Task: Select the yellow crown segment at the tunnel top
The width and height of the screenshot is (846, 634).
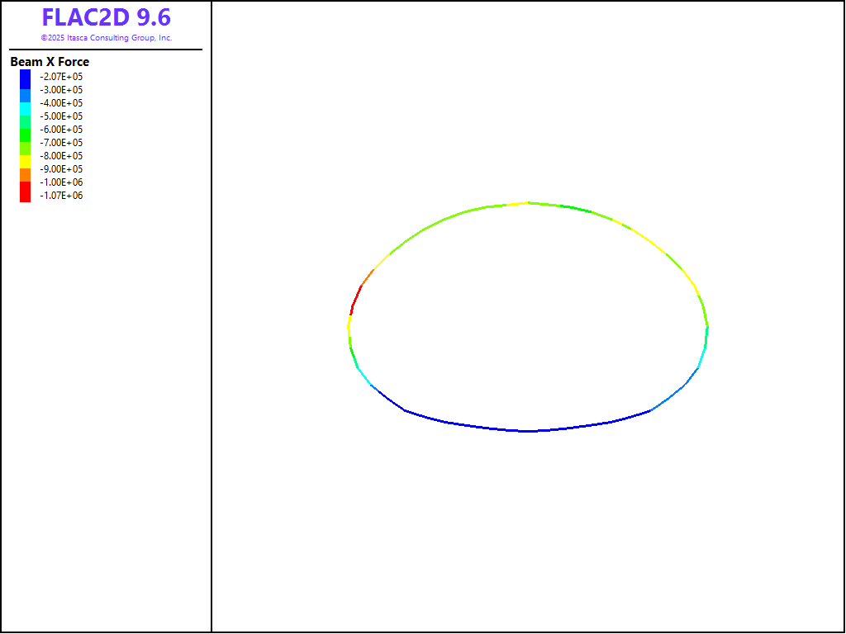Action: (x=527, y=202)
